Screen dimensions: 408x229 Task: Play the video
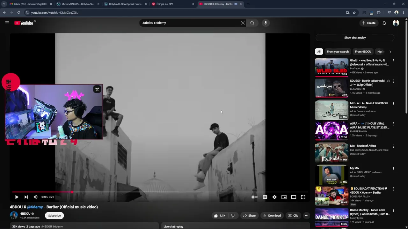(x=17, y=197)
